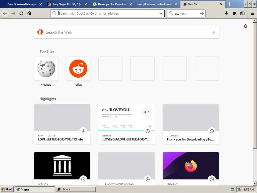Focus the Search the Web field
This screenshot has height=193, width=257.
[x=126, y=32]
